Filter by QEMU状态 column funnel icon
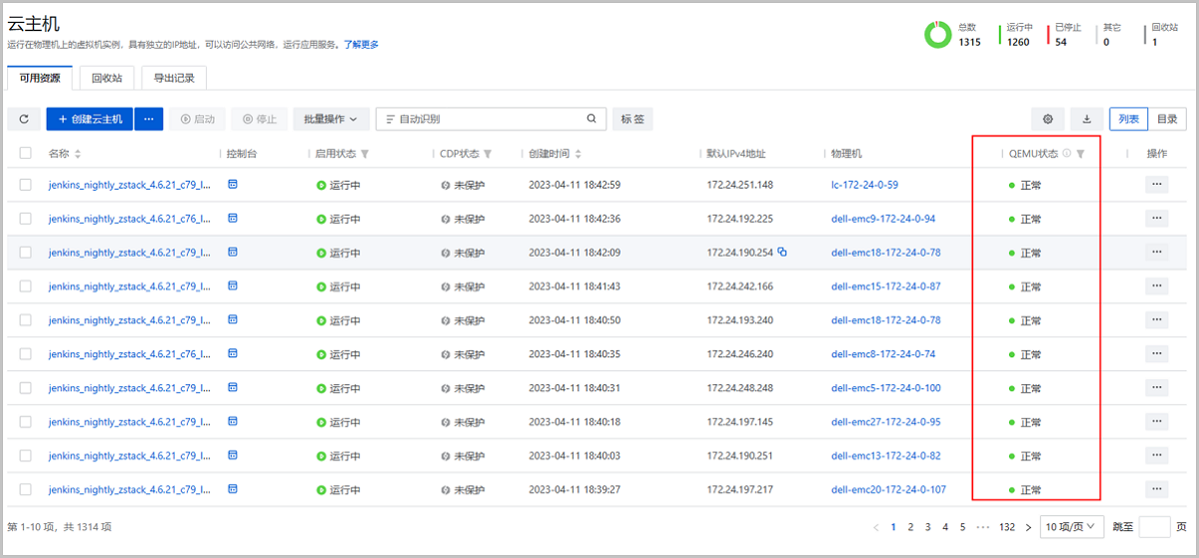The image size is (1199, 558). point(1080,154)
